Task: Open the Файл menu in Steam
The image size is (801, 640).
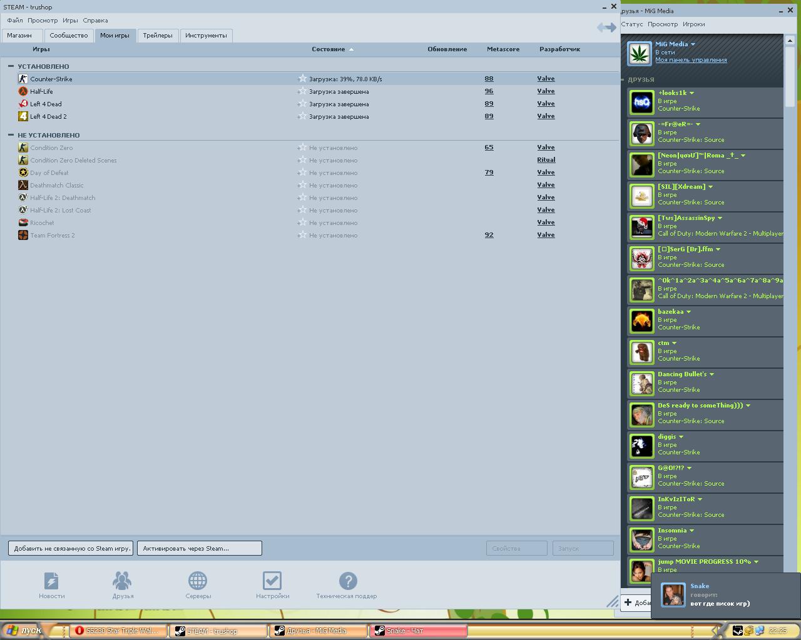Action: 14,21
